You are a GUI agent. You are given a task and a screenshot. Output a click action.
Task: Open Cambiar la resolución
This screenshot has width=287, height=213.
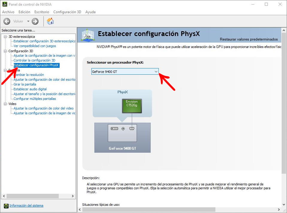coord(29,75)
